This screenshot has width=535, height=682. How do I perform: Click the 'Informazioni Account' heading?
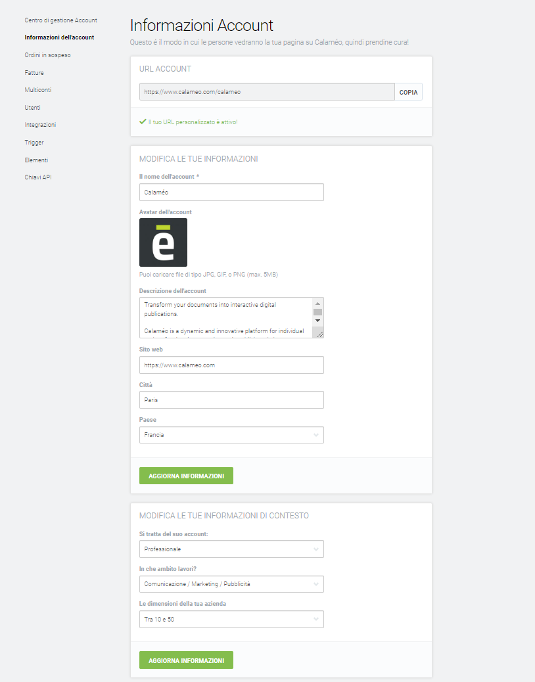[201, 25]
